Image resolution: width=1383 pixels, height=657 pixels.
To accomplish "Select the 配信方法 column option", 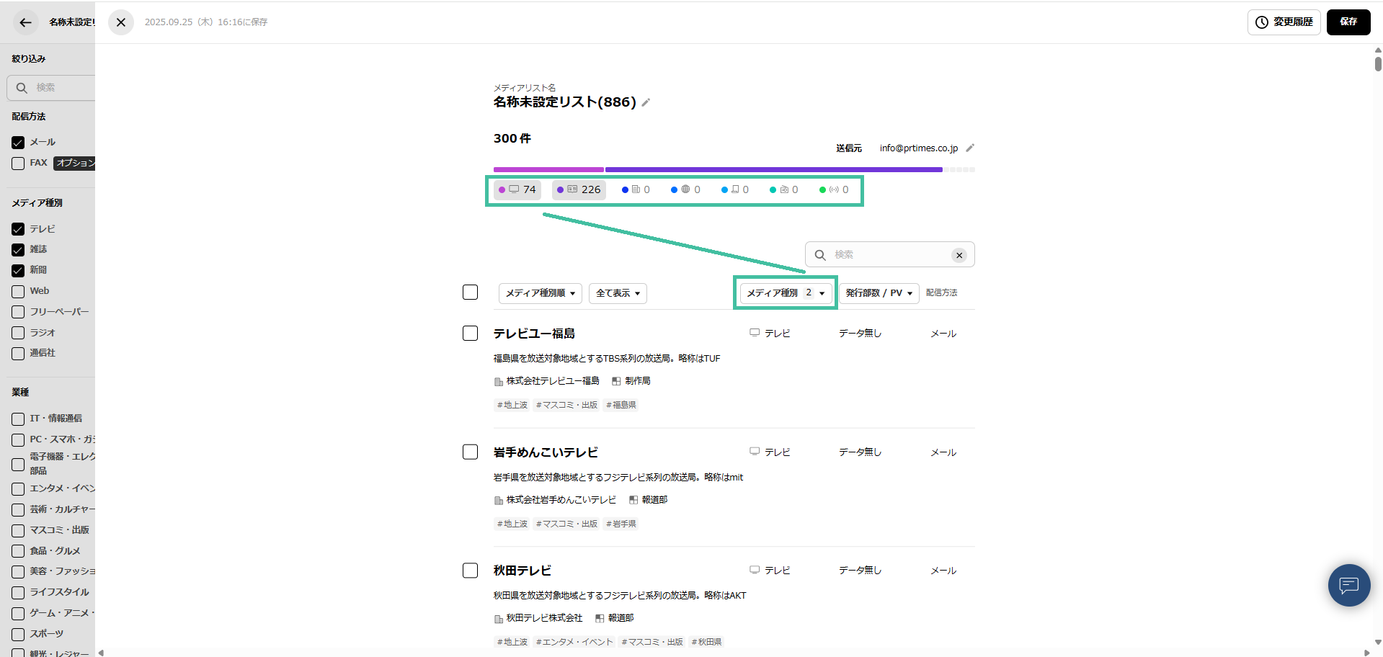I will (x=941, y=292).
